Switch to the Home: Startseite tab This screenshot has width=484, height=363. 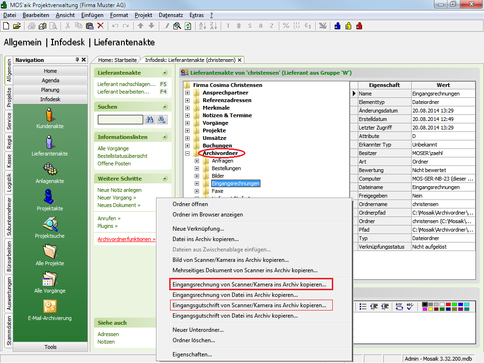point(117,60)
